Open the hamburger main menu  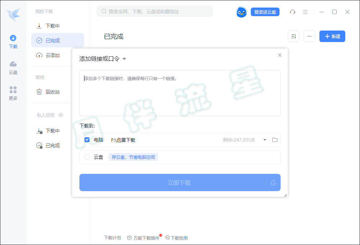[305, 12]
